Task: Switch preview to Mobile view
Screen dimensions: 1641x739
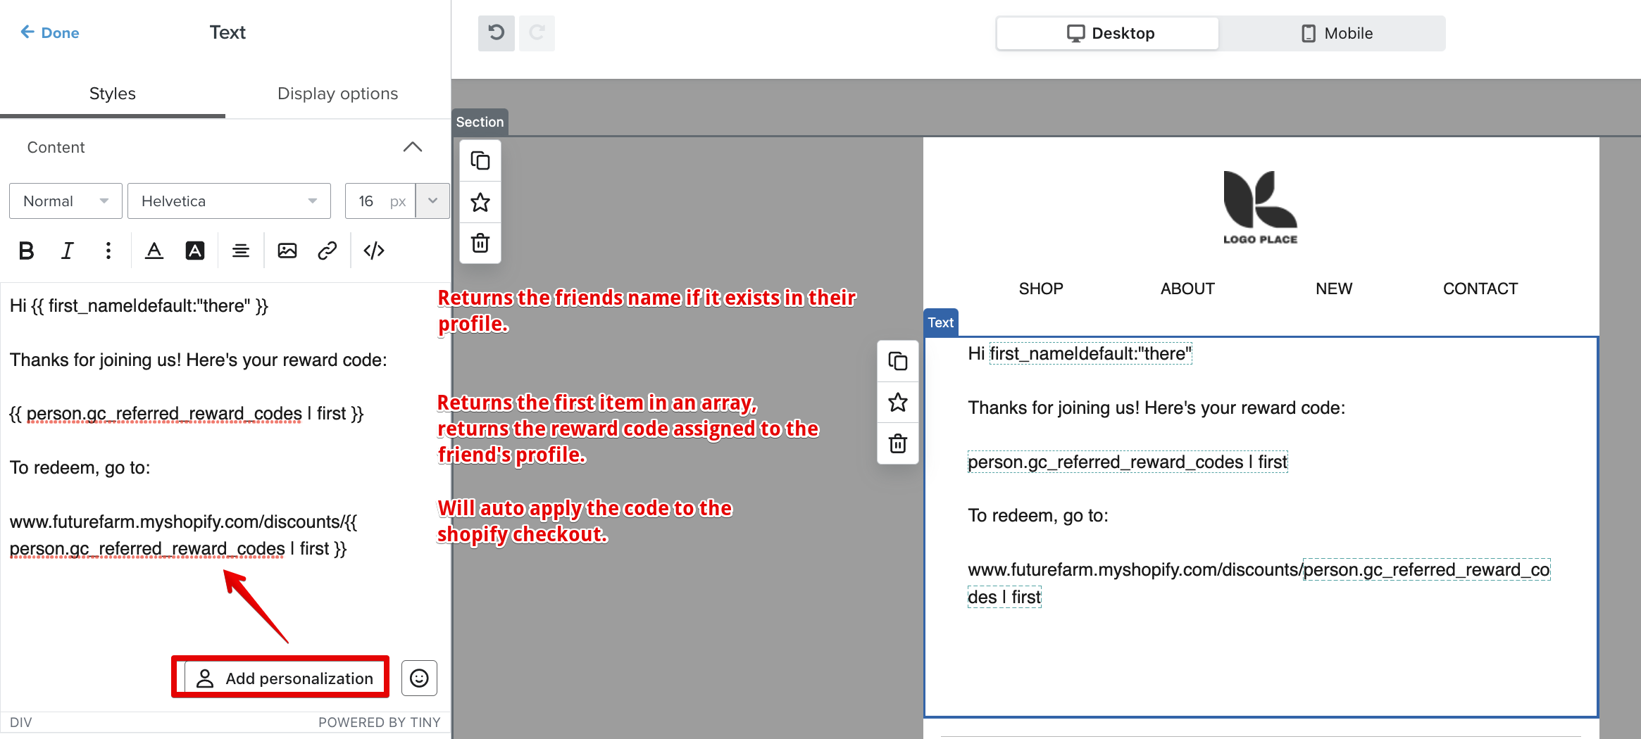Action: pyautogui.click(x=1337, y=33)
